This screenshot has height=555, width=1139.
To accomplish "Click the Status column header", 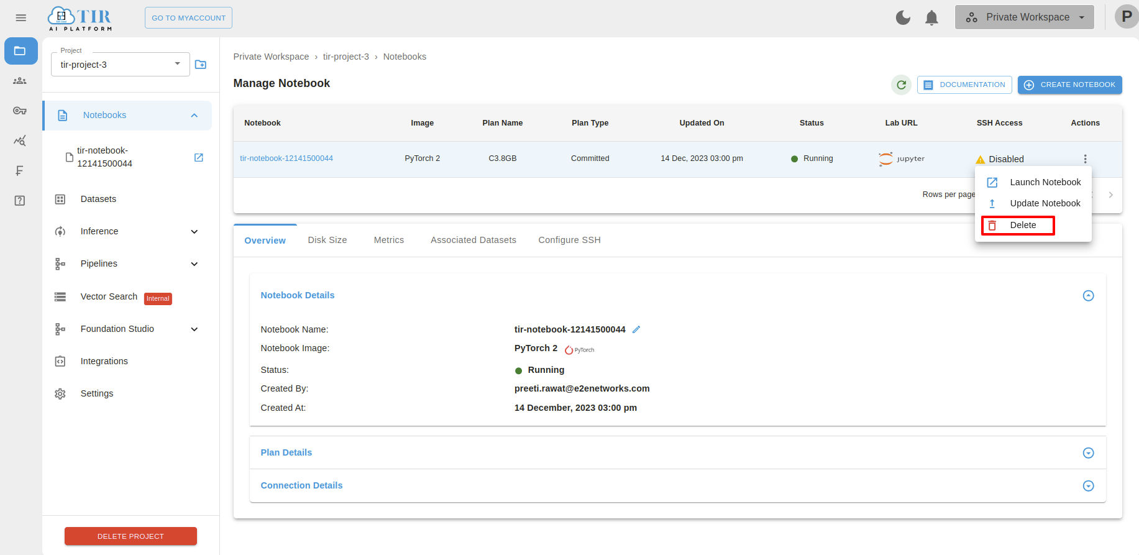I will (x=812, y=123).
